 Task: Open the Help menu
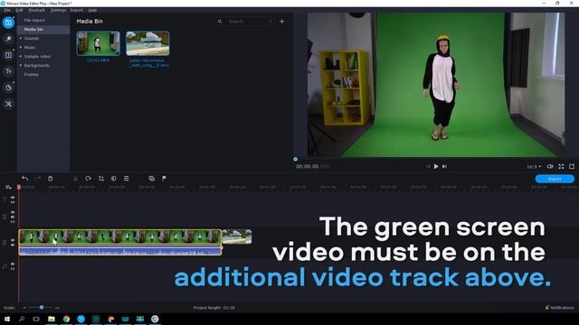92,10
